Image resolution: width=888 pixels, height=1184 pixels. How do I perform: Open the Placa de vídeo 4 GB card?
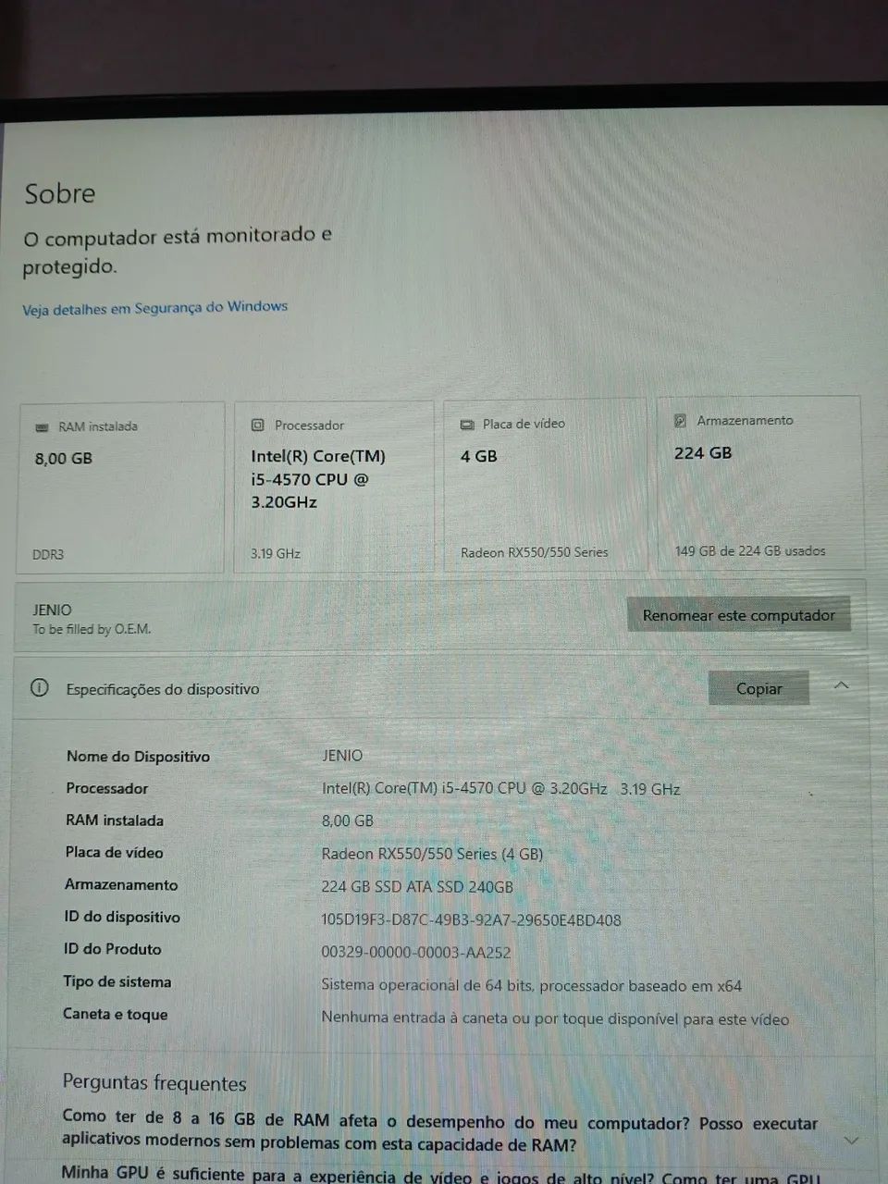[x=545, y=485]
